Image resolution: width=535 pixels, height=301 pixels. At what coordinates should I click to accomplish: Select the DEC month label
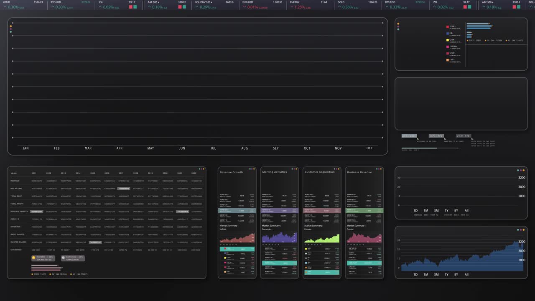click(369, 148)
